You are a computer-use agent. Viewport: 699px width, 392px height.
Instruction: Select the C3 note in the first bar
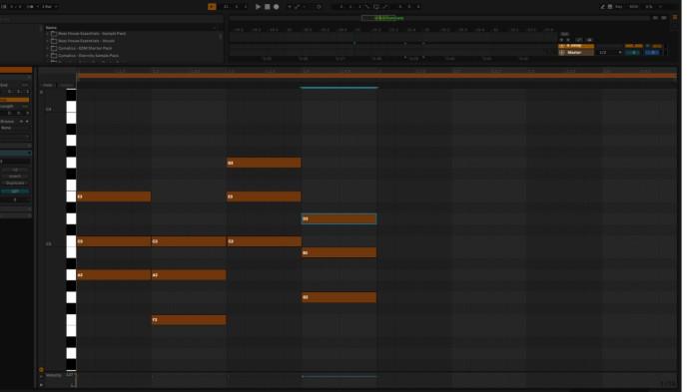pyautogui.click(x=114, y=241)
